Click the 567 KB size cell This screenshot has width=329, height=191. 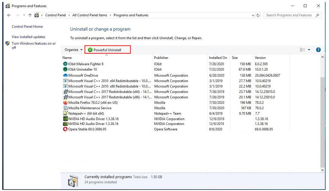click(x=246, y=108)
